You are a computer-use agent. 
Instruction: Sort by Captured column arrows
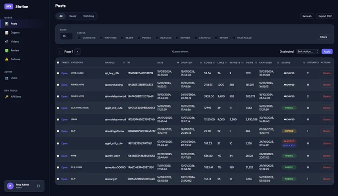(278, 63)
